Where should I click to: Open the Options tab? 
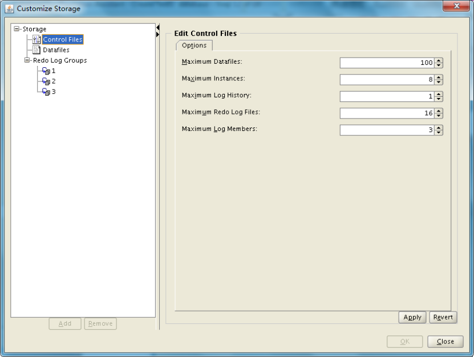[194, 46]
